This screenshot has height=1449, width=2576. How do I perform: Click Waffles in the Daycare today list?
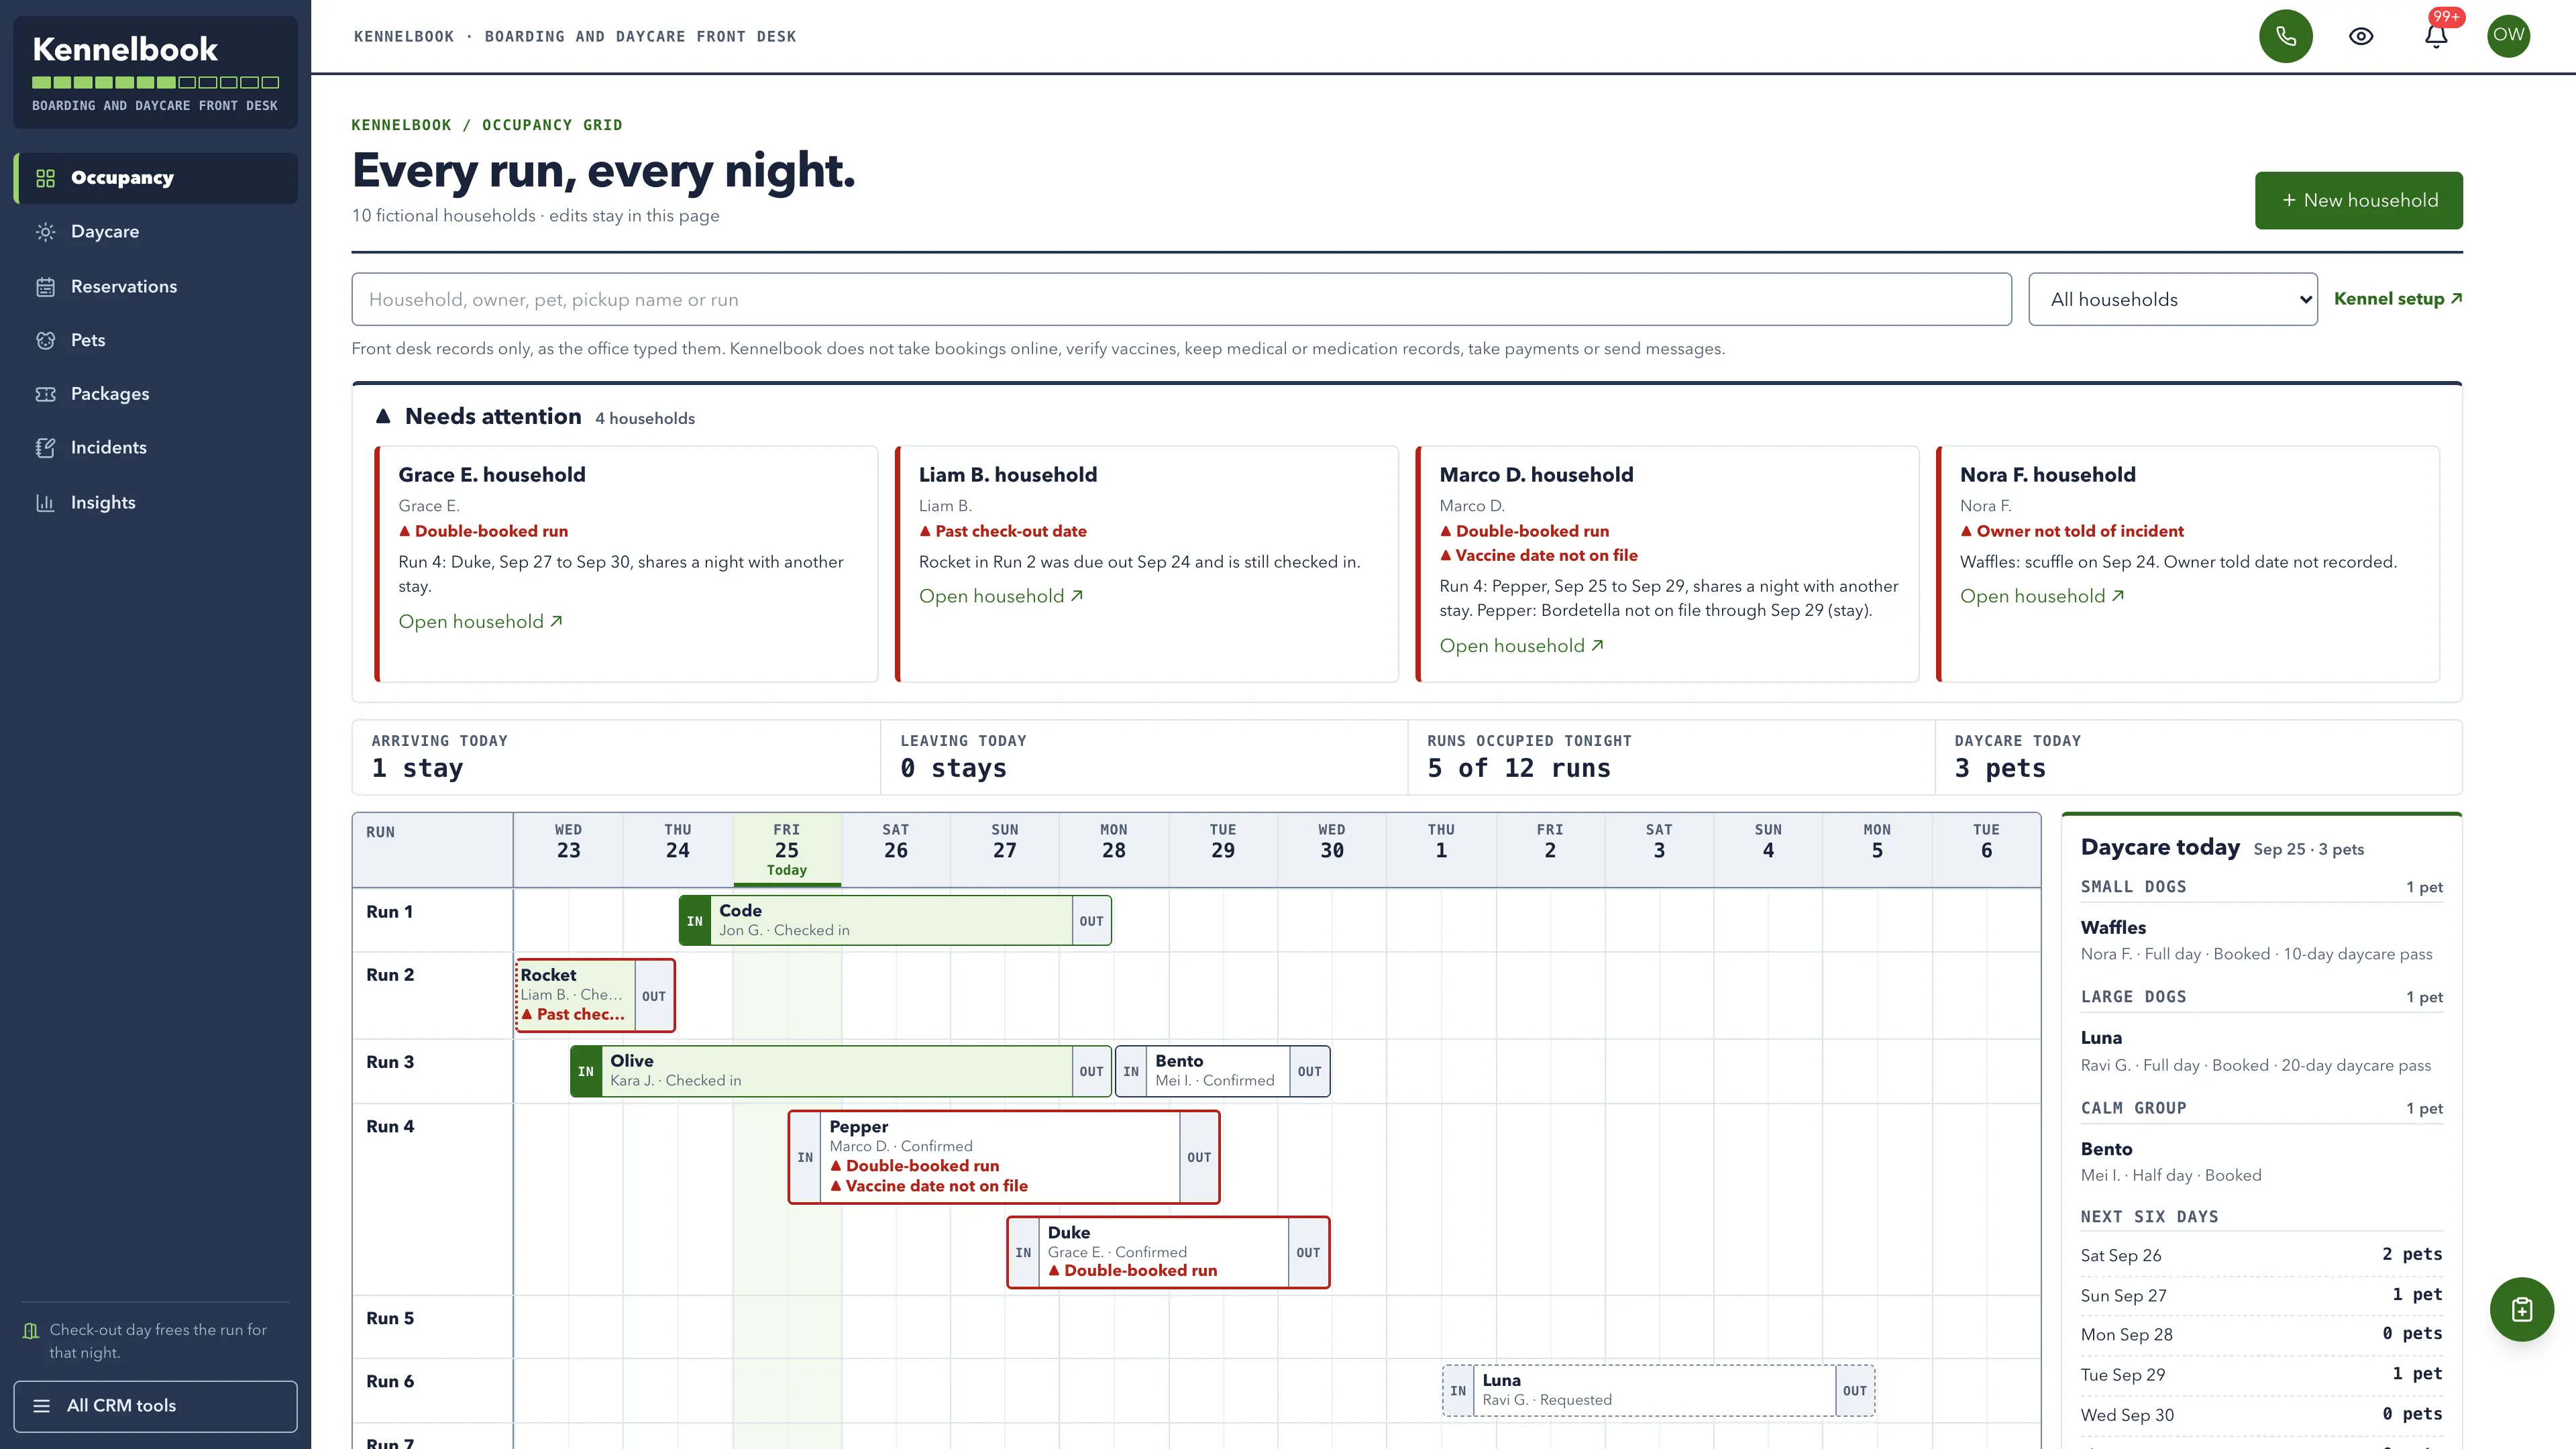(x=2113, y=928)
